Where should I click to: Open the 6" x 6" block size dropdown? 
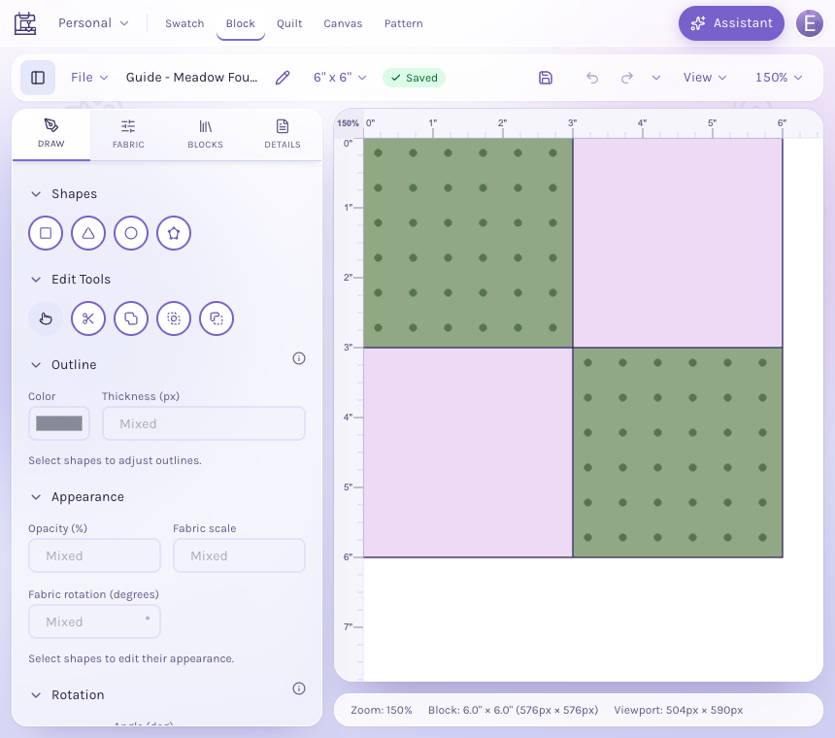(x=340, y=78)
